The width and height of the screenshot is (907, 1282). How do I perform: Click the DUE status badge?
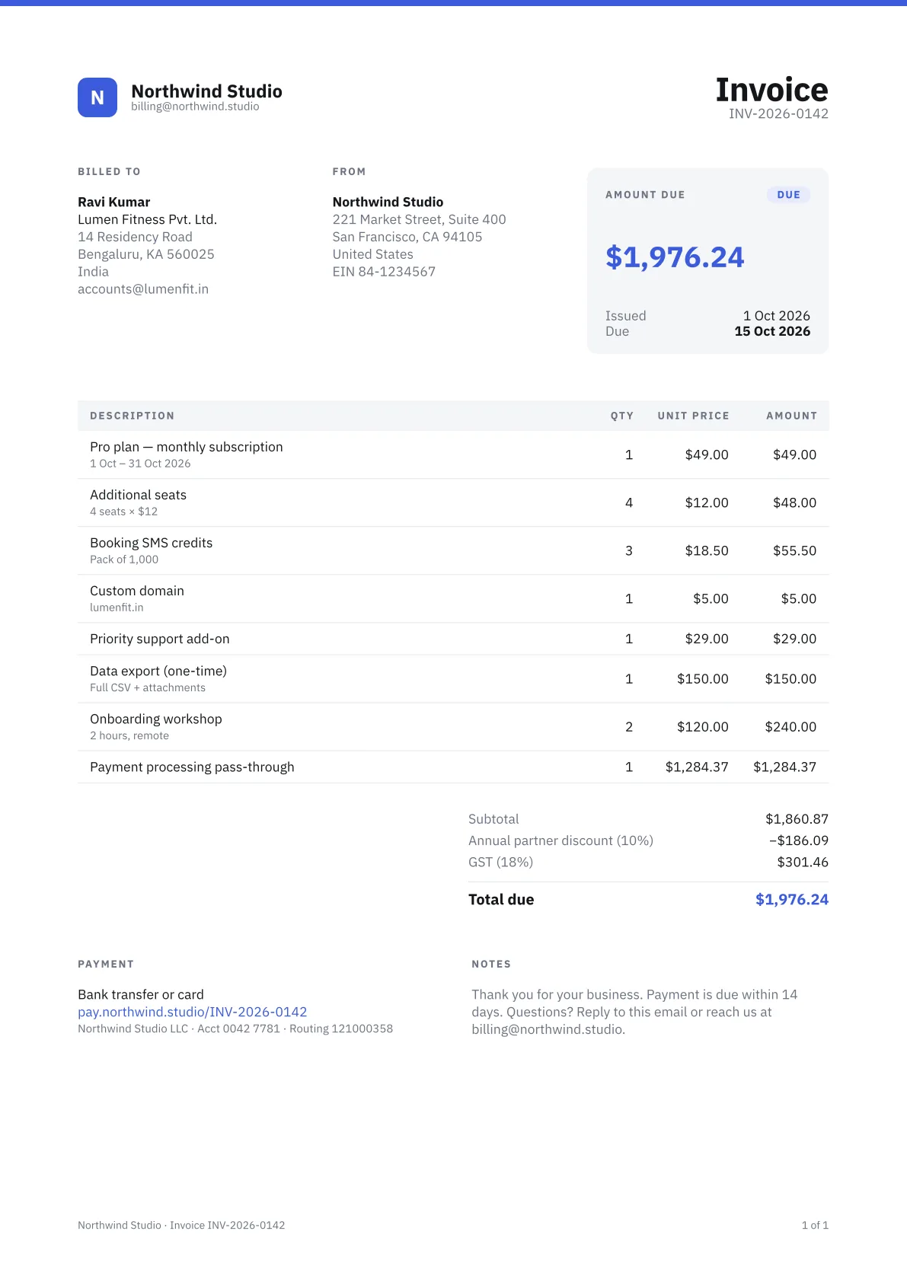tap(788, 195)
